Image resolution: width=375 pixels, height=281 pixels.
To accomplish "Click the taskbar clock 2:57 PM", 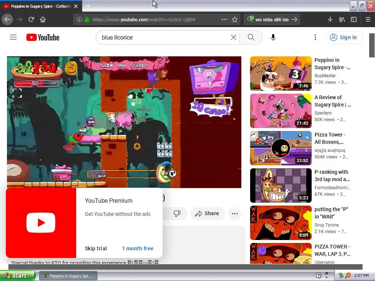I will coord(361,276).
